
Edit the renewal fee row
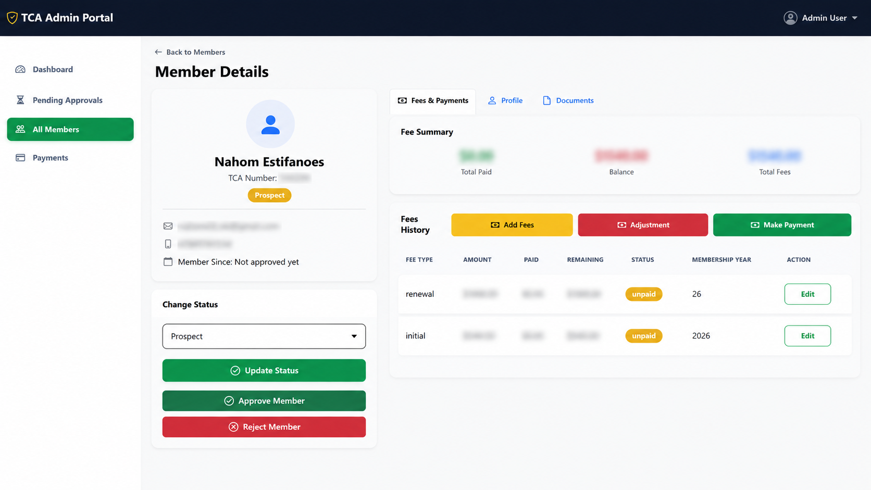coord(807,294)
